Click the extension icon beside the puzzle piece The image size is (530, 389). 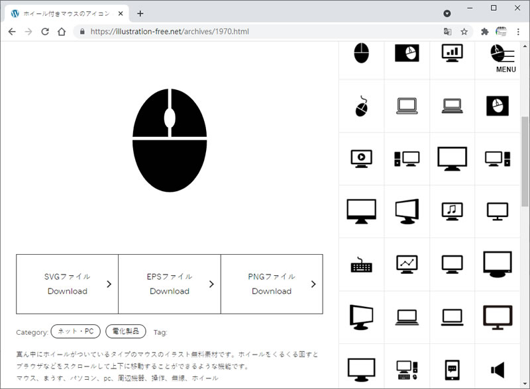pyautogui.click(x=501, y=32)
